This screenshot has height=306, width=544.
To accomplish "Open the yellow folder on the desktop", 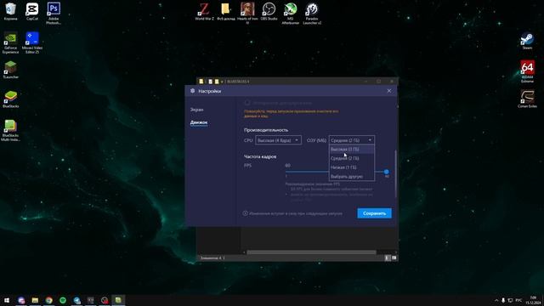I will [x=225, y=11].
